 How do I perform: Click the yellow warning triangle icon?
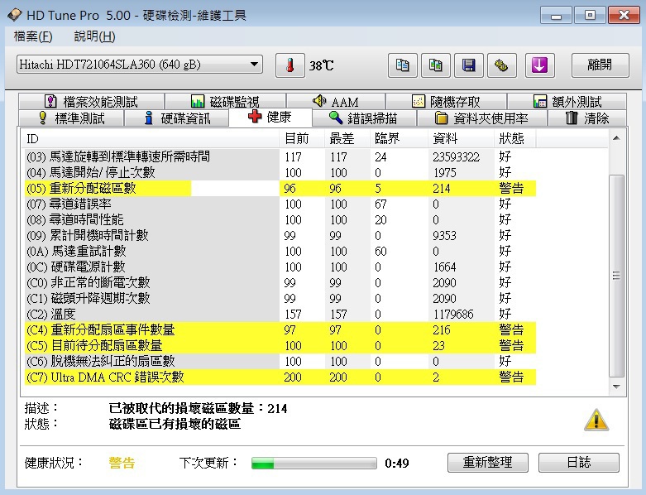(596, 420)
